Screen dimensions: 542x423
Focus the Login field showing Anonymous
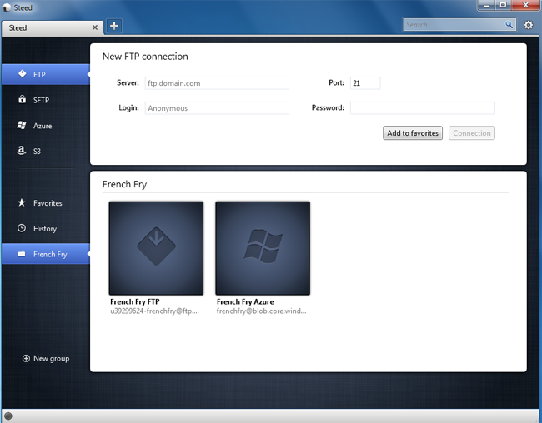point(217,108)
